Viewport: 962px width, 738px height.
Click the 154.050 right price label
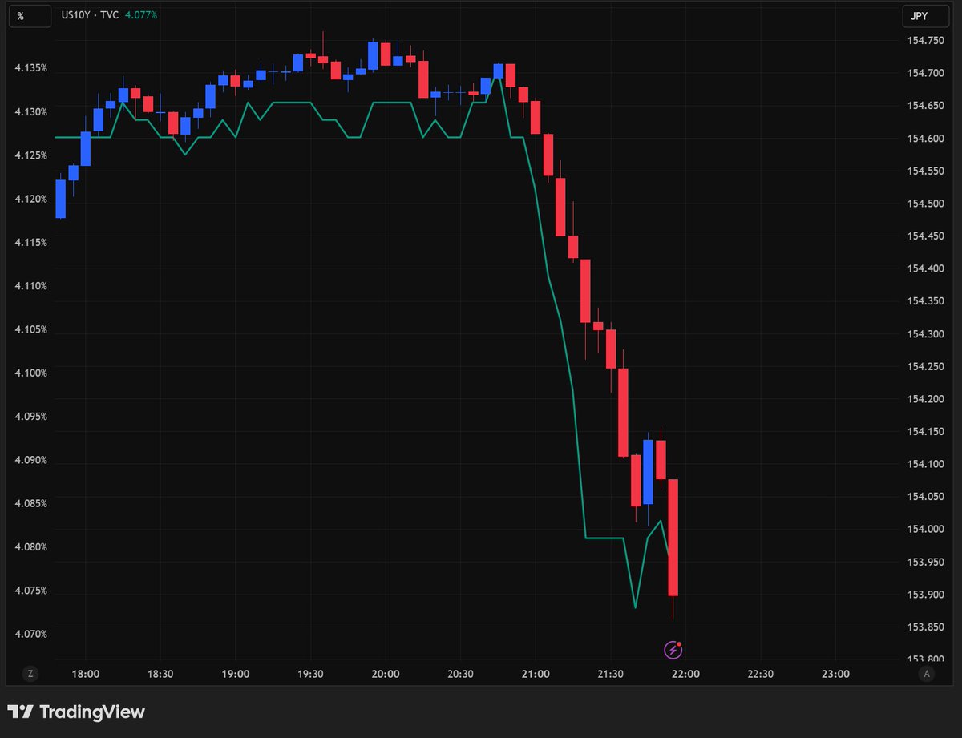point(925,497)
